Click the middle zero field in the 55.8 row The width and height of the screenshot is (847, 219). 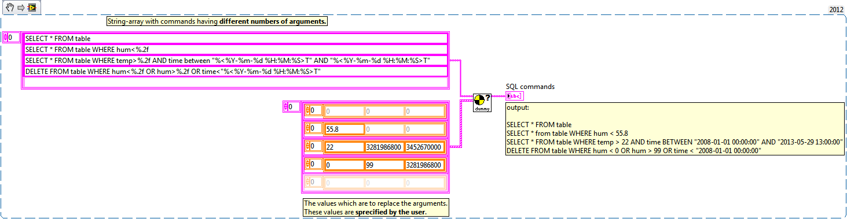(x=384, y=129)
